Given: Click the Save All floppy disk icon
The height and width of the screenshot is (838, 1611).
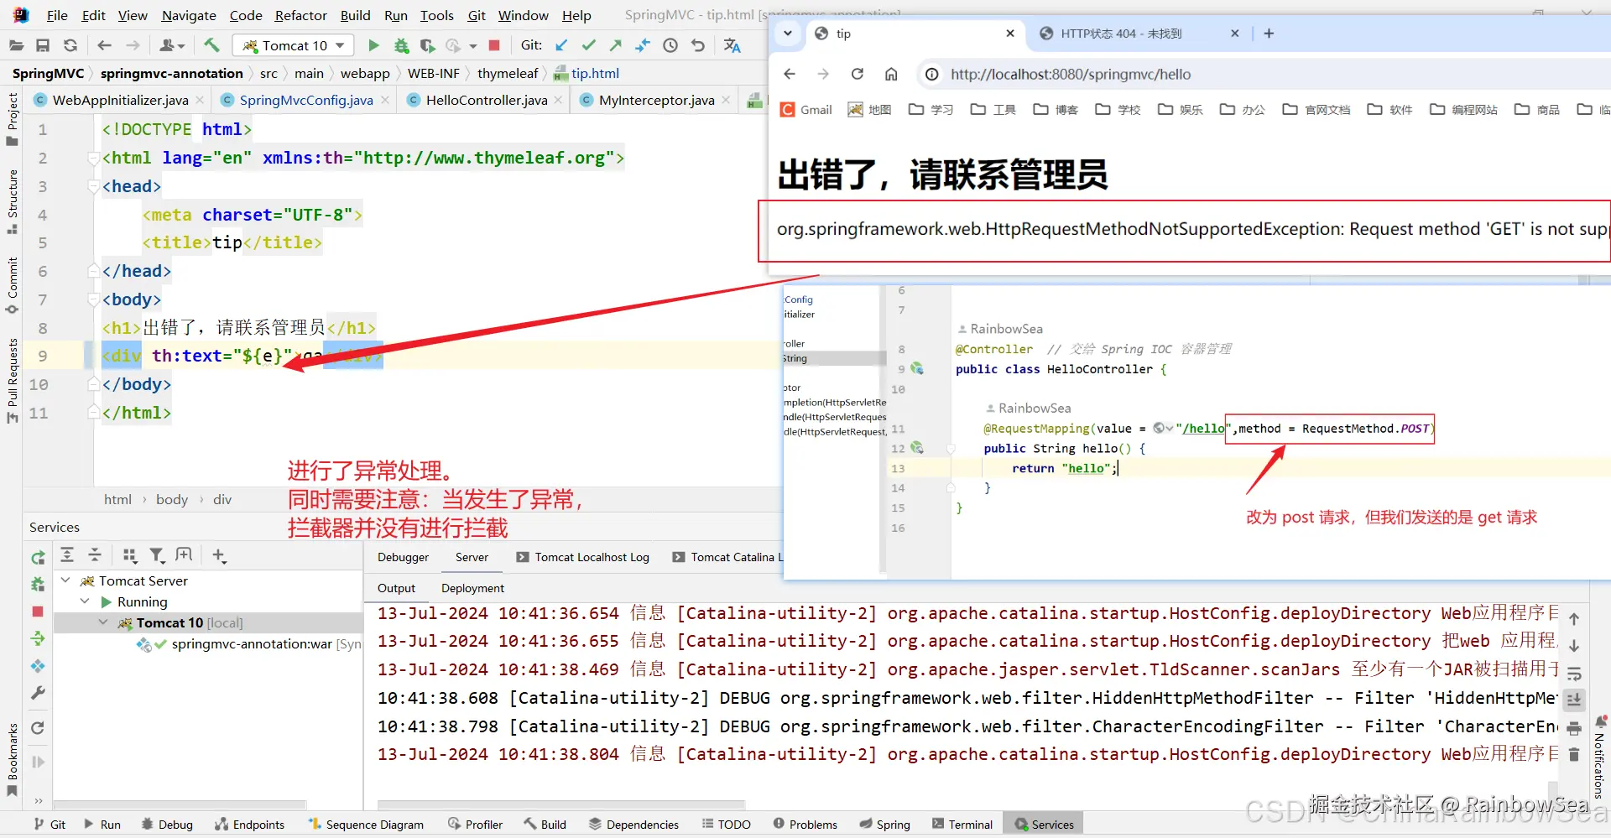Looking at the screenshot, I should click(43, 45).
